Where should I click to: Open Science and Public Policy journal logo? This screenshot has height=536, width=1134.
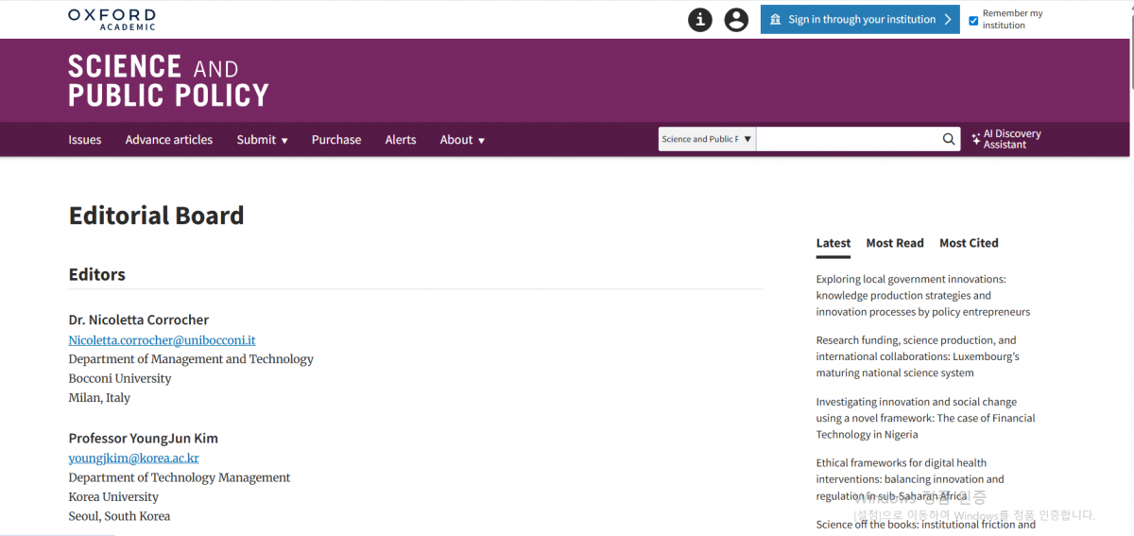(x=168, y=80)
